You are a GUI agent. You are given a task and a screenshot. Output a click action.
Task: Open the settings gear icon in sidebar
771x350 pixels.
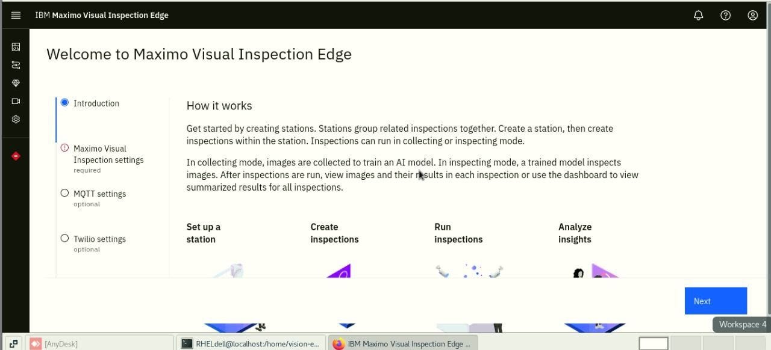16,119
